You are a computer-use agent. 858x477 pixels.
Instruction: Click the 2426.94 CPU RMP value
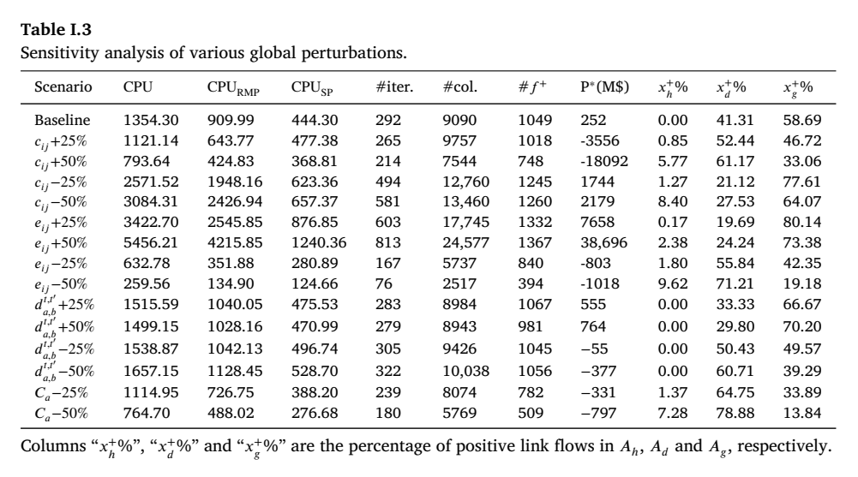pos(235,201)
